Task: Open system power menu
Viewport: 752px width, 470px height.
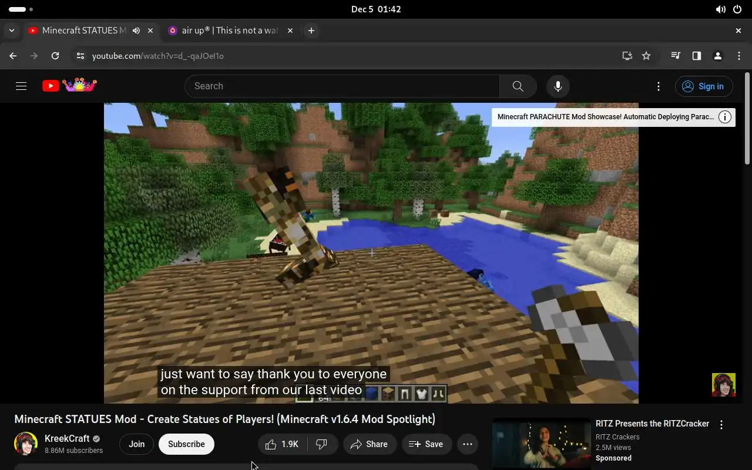Action: coord(737,9)
